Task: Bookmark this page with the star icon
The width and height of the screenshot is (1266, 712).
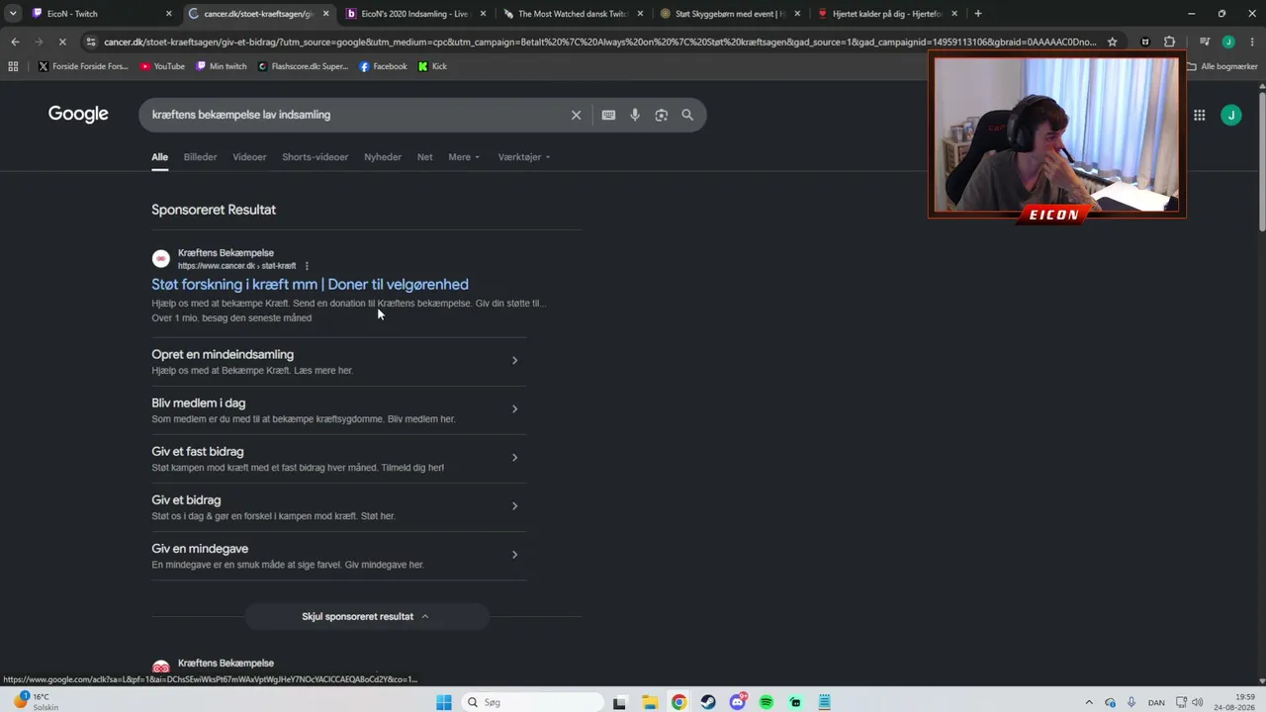Action: 1113,42
